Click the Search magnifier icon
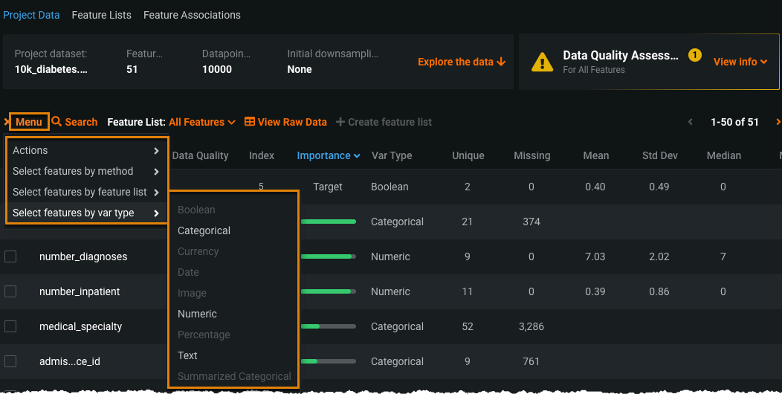Viewport: 782px width, 394px height. [56, 122]
